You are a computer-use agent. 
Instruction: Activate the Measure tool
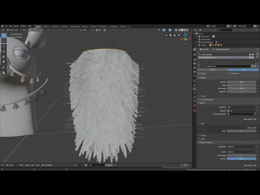click(x=4, y=72)
